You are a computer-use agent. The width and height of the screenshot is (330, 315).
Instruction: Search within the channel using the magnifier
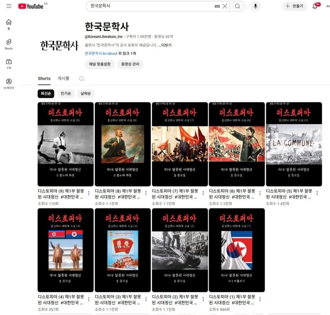pos(82,79)
